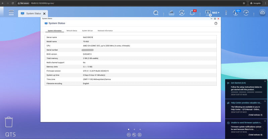Open the QTS main menu hamburger icon

[11, 13]
